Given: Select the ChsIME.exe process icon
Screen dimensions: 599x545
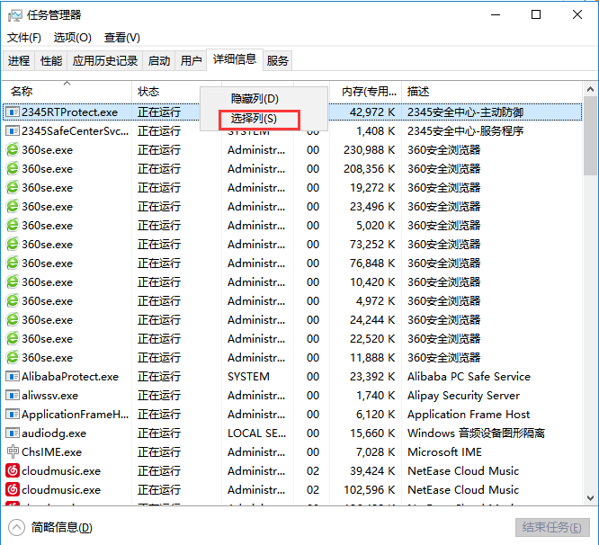Looking at the screenshot, I should [13, 452].
